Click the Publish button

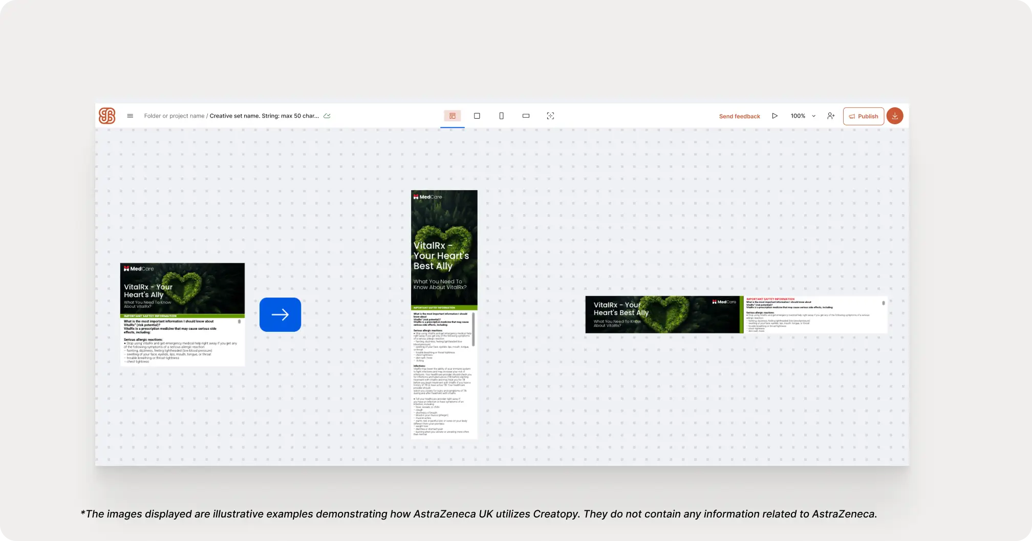click(864, 116)
